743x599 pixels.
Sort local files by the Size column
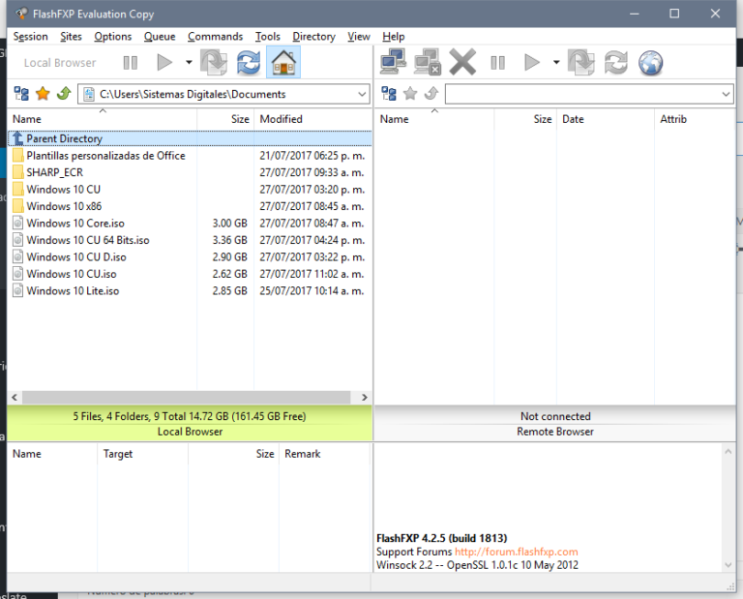(239, 119)
